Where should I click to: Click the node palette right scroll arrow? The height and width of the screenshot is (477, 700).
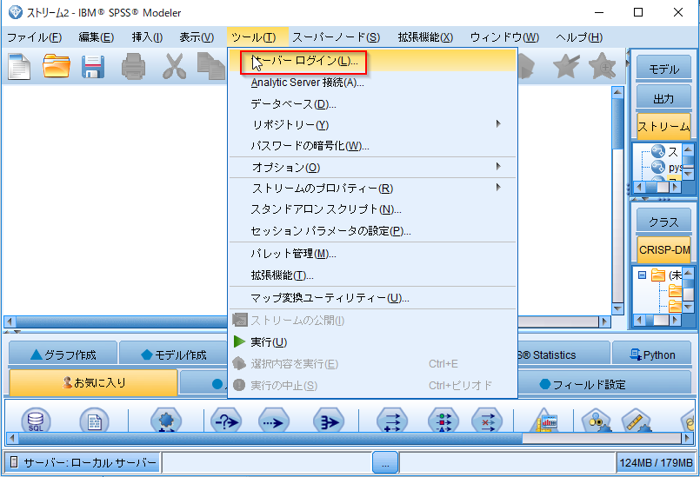click(x=687, y=438)
